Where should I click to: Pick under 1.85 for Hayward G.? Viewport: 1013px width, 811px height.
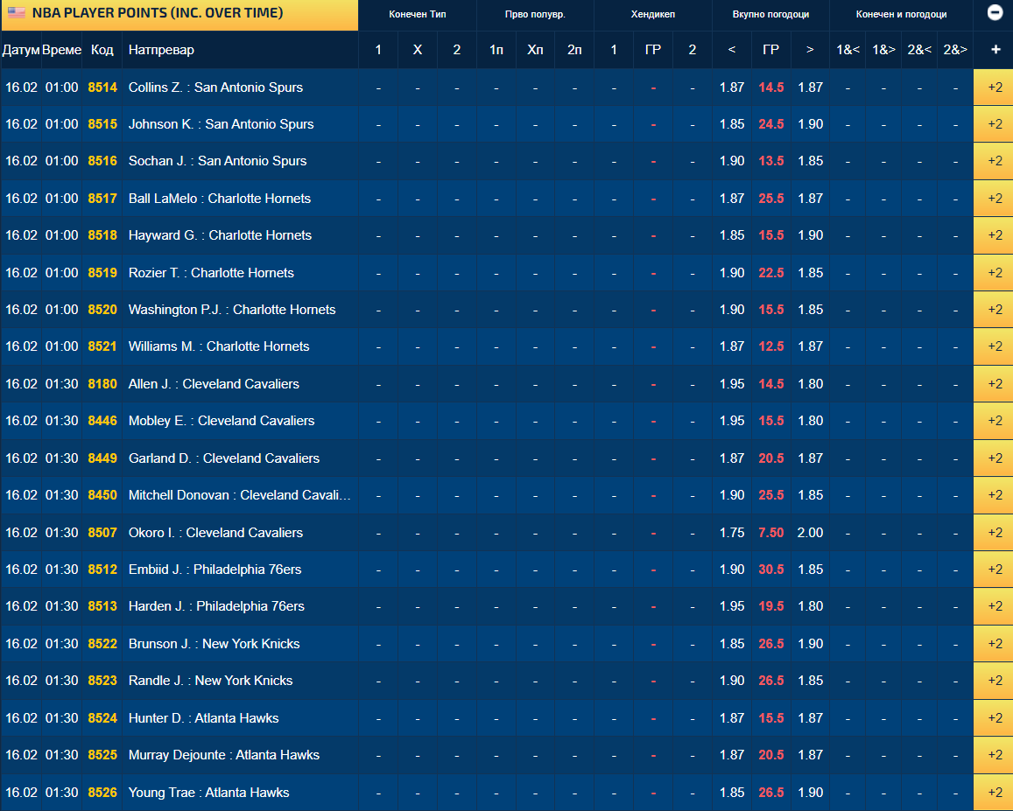(732, 235)
